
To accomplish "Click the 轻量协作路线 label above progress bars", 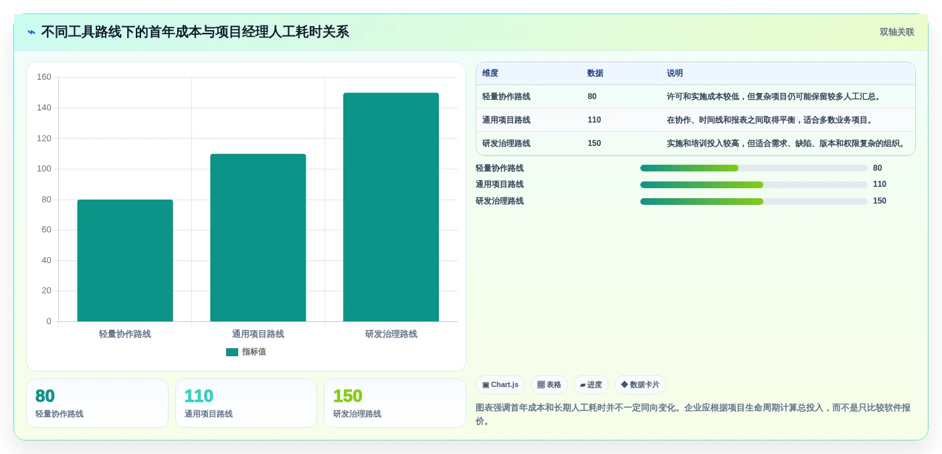I will coord(500,168).
